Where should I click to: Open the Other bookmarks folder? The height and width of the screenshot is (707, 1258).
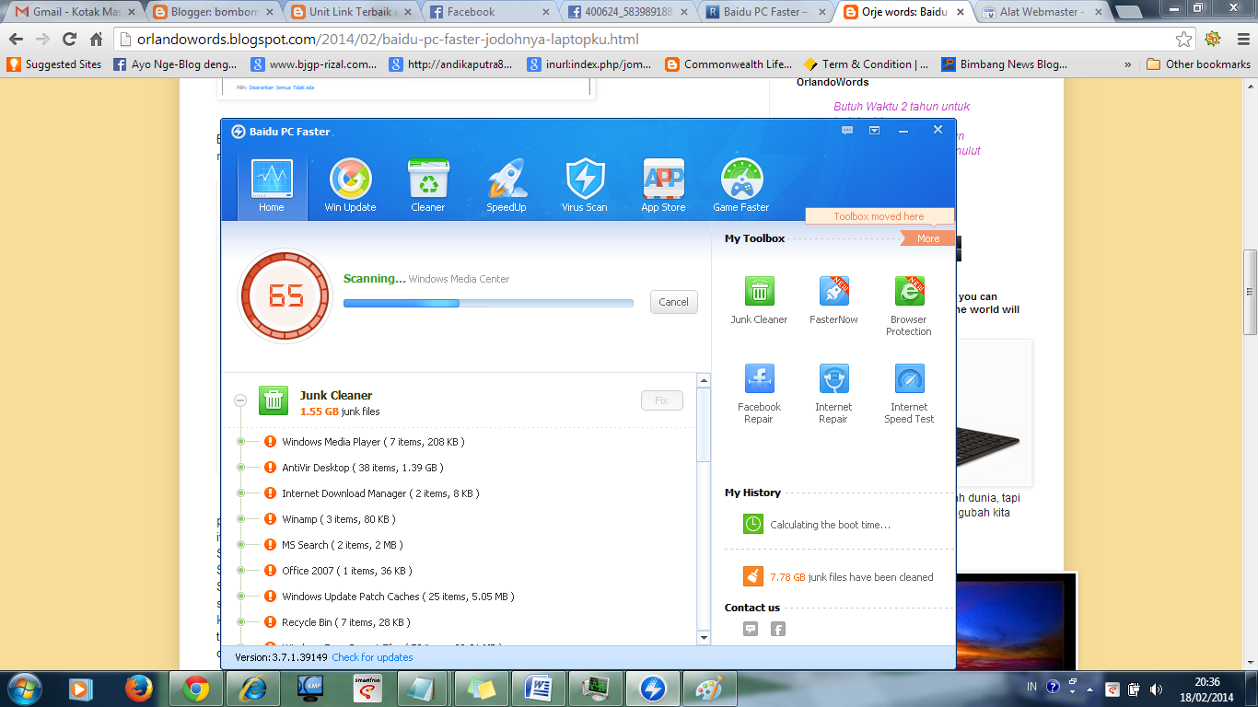tap(1198, 64)
